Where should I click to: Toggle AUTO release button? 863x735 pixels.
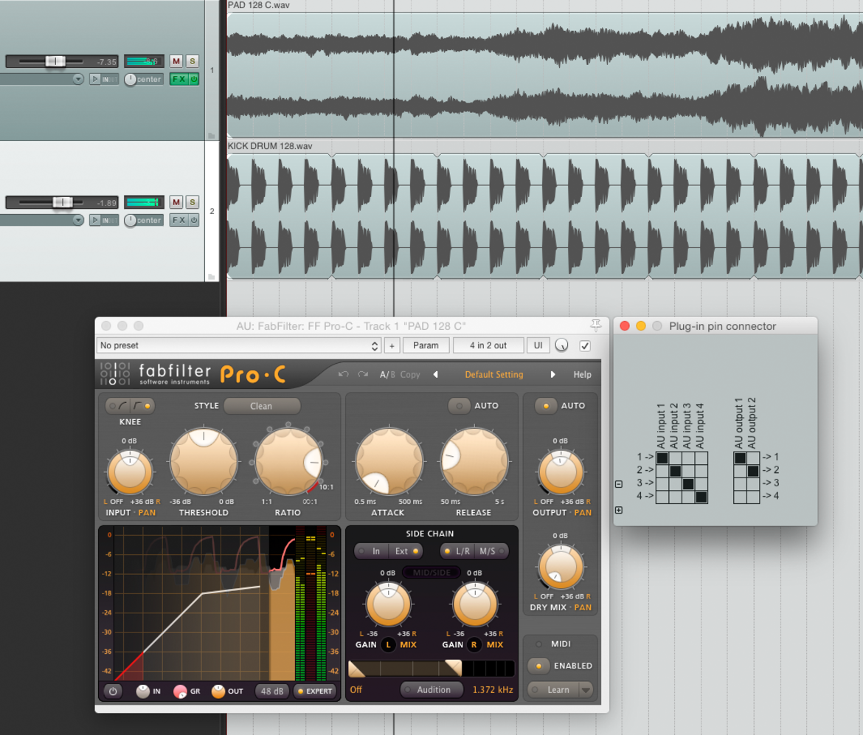click(459, 406)
